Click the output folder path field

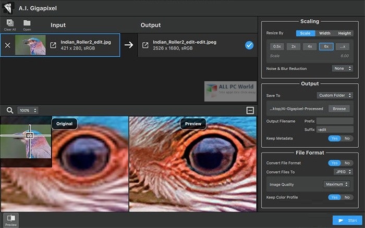coord(296,109)
